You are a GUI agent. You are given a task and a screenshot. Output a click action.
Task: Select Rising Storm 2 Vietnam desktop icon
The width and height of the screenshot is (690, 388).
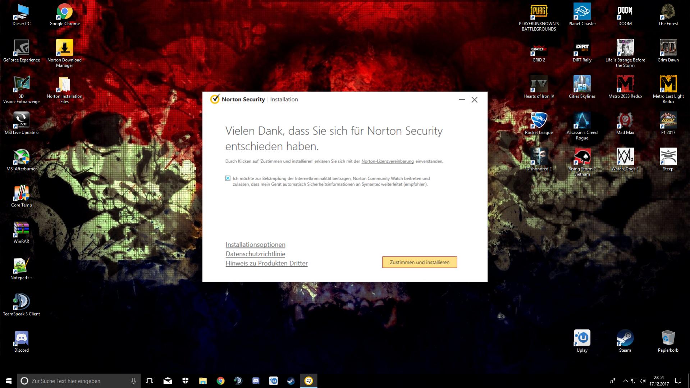coord(582,163)
